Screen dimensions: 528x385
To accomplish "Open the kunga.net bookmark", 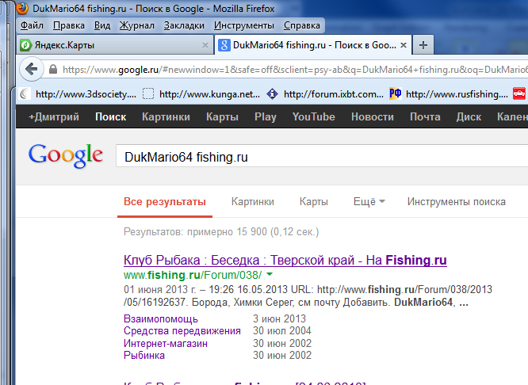I will 209,94.
